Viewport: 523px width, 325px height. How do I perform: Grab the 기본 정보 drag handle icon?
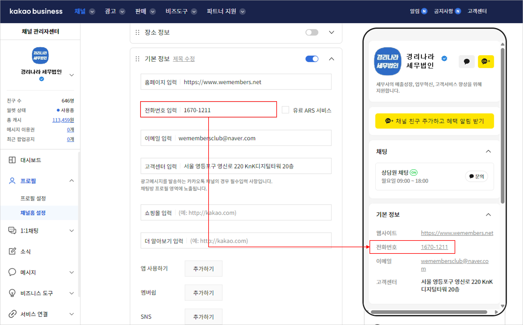(137, 59)
